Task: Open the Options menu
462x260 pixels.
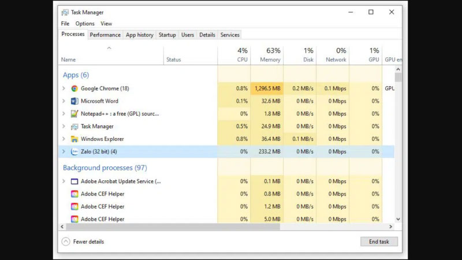Action: (x=85, y=24)
